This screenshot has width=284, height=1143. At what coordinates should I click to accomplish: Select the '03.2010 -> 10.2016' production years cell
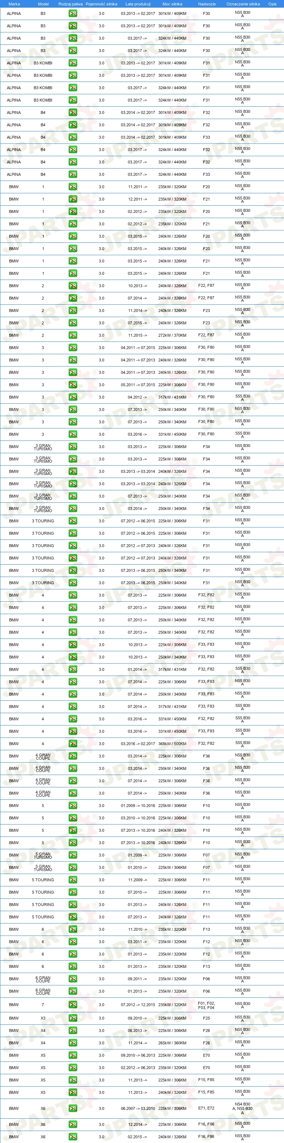click(138, 818)
